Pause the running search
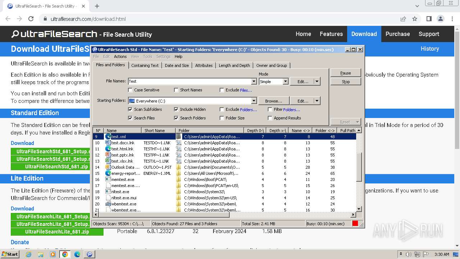The height and width of the screenshot is (259, 460). coord(346,73)
